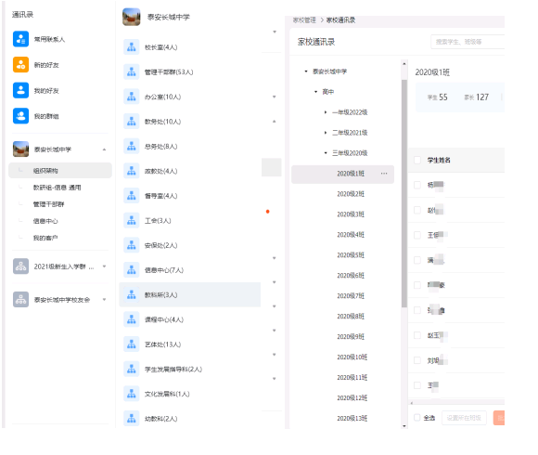Screen dimensions: 538x455
Task: Select class 2020级13班 in the tree
Action: tap(352, 418)
